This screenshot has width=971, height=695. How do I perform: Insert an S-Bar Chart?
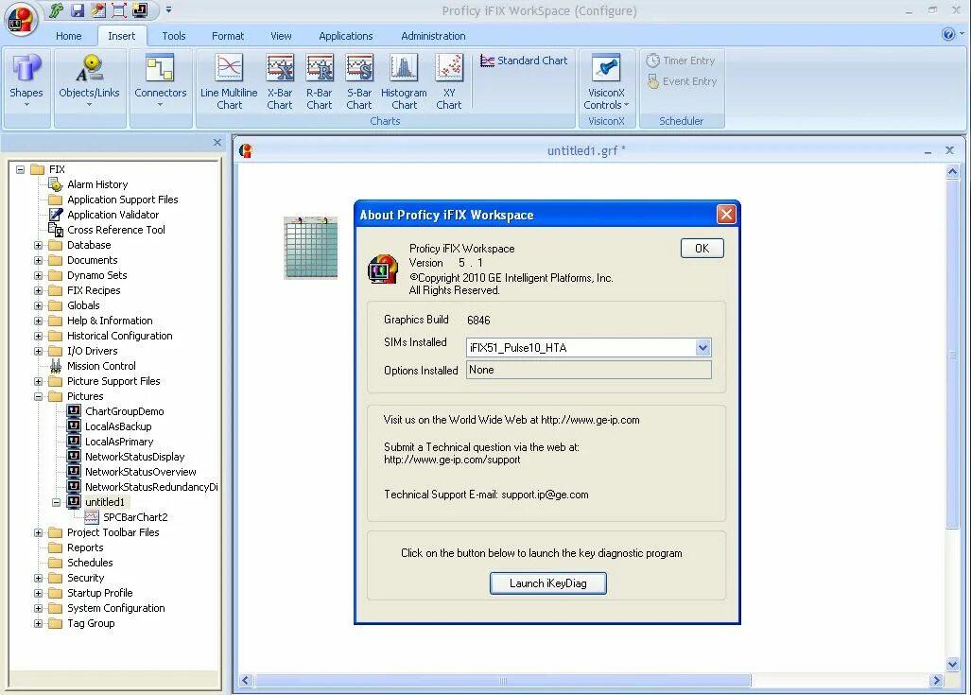click(x=359, y=82)
